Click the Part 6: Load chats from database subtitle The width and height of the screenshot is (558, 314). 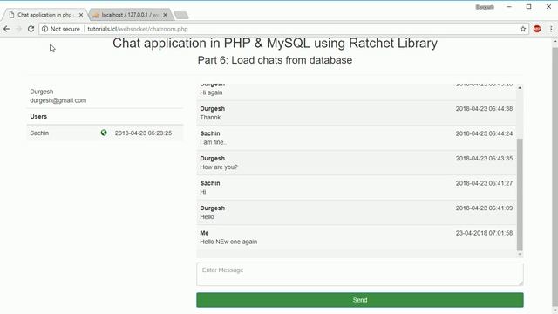(275, 60)
